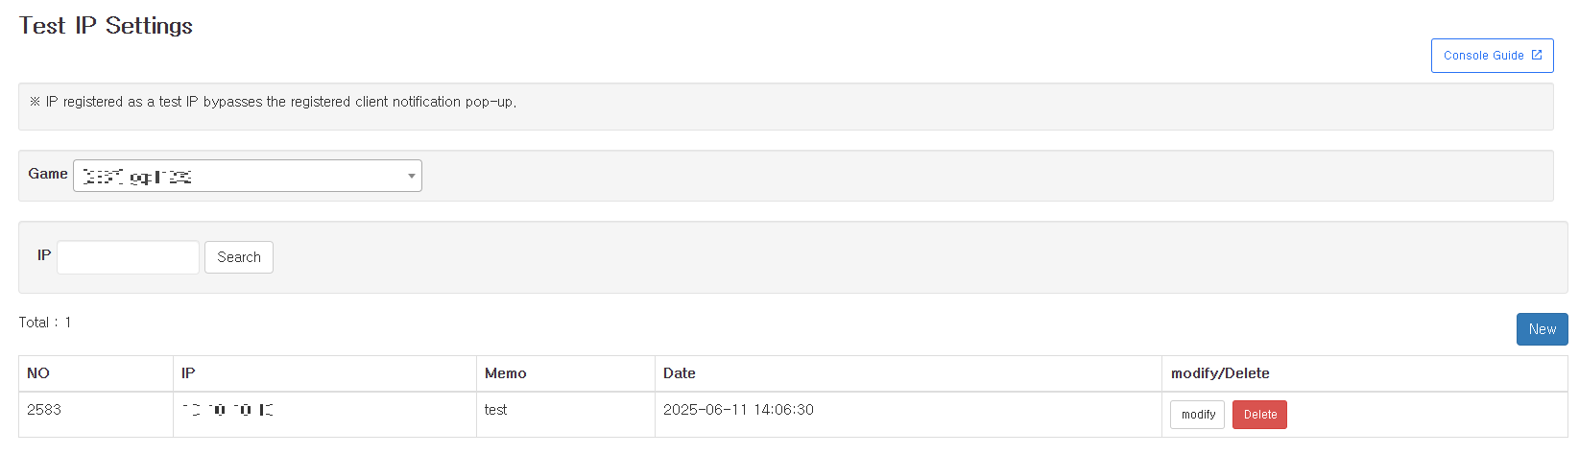This screenshot has height=455, width=1579.
Task: Click the modify/Delete column header
Action: coord(1220,373)
